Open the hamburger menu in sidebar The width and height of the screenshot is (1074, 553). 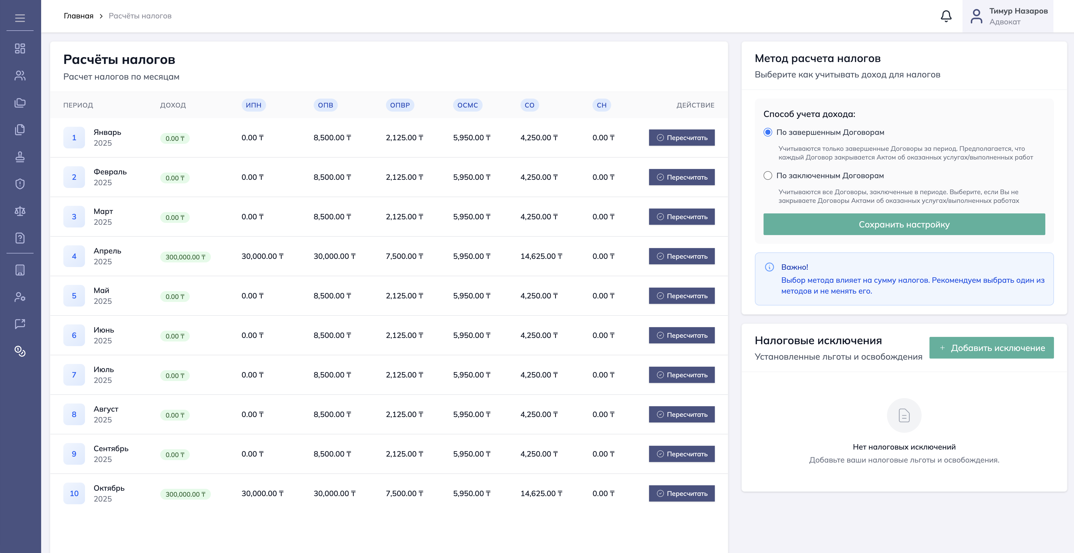click(20, 18)
